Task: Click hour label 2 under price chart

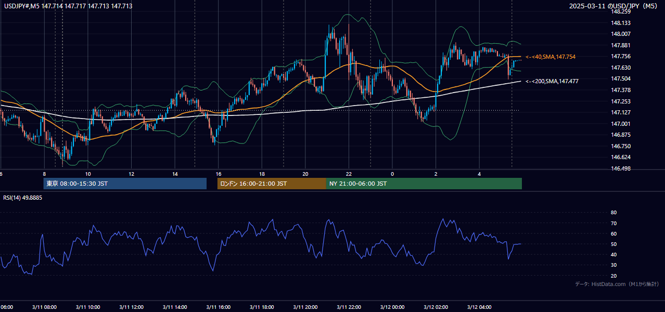Action: (436, 174)
